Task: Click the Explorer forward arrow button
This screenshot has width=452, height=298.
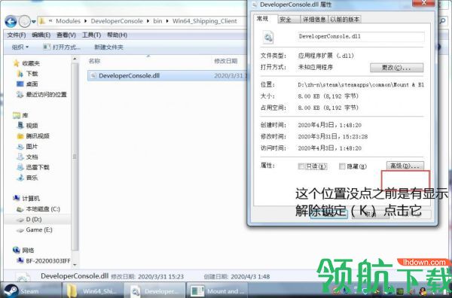Action: [25, 21]
